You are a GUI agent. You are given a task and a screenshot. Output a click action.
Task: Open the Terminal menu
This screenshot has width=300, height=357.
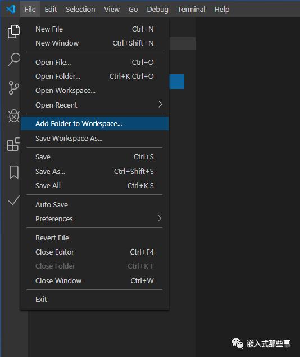[x=191, y=10]
